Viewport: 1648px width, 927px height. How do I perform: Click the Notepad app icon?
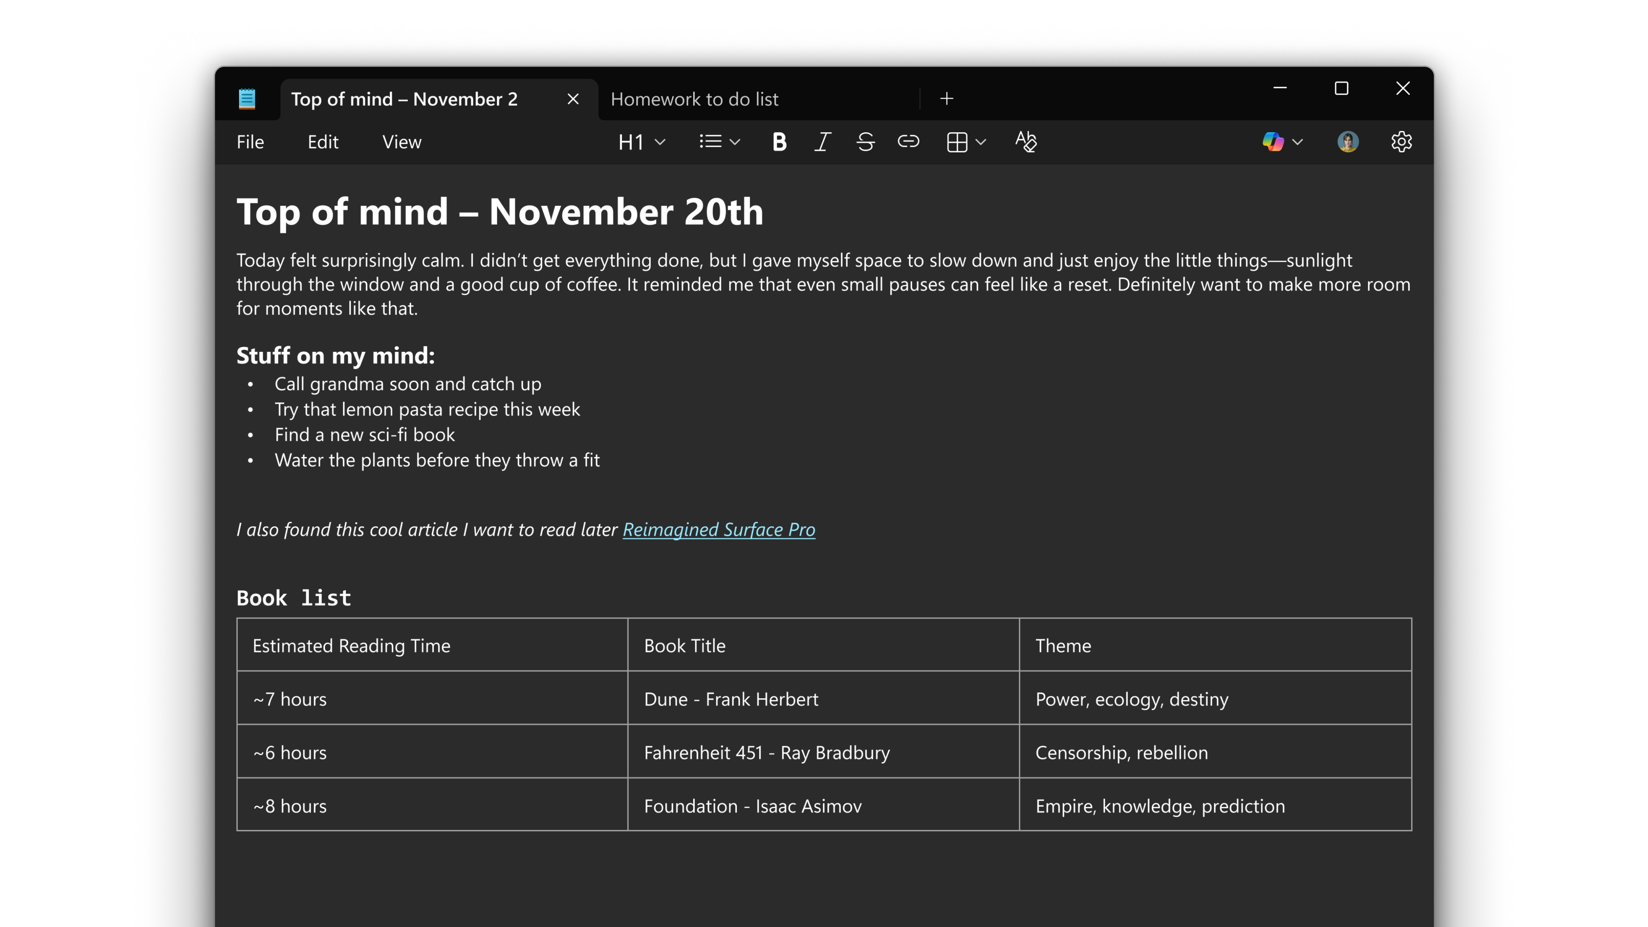click(247, 99)
